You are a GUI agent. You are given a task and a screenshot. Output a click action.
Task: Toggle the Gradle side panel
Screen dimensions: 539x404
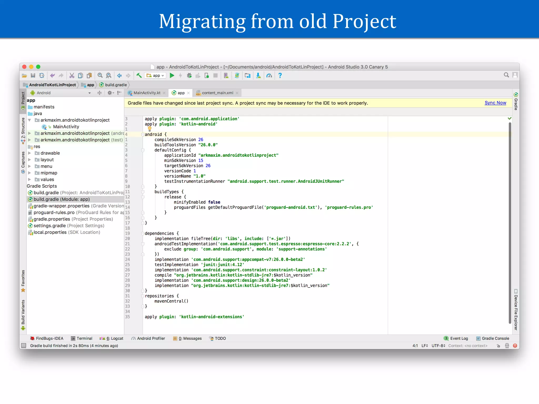tap(516, 101)
